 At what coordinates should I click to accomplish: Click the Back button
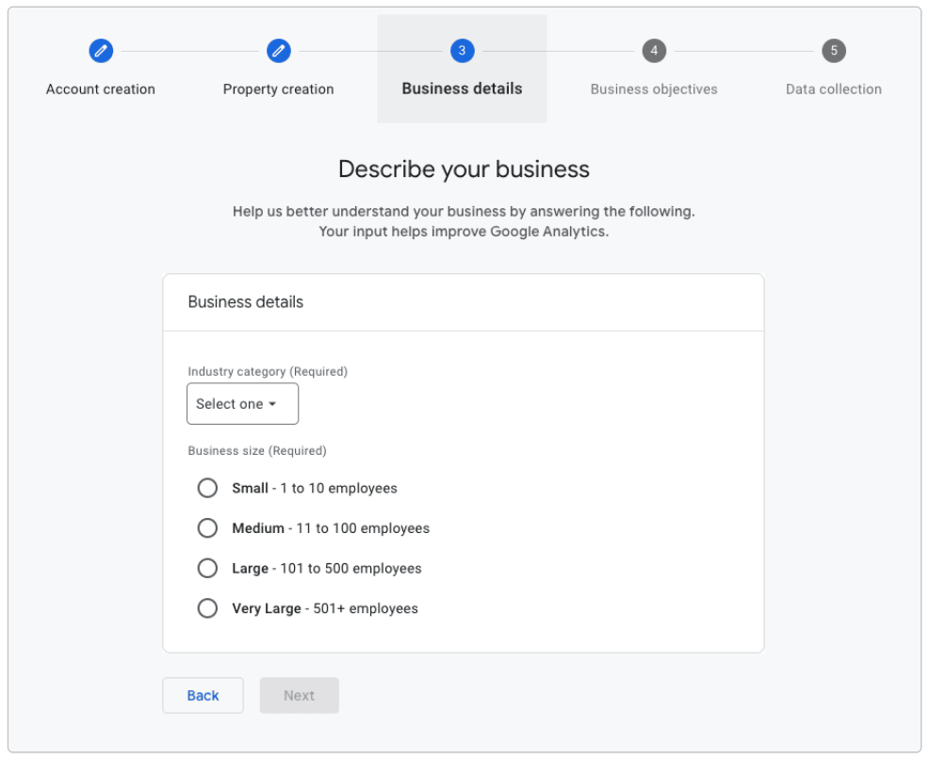[x=203, y=695]
